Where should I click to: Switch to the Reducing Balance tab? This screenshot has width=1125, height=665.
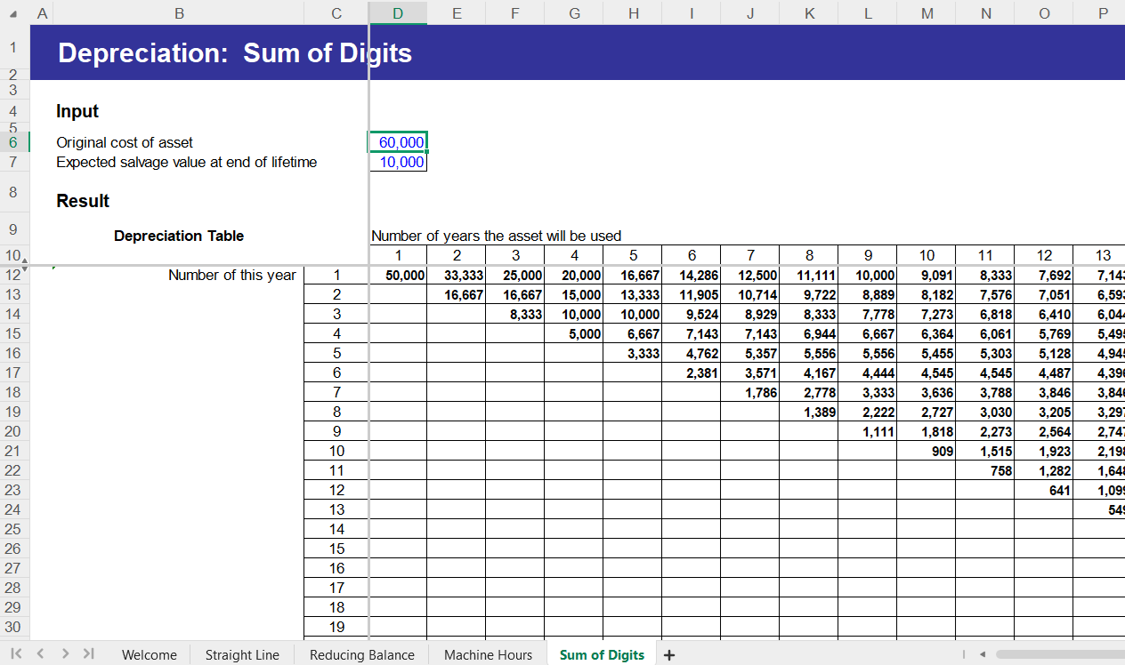(361, 653)
